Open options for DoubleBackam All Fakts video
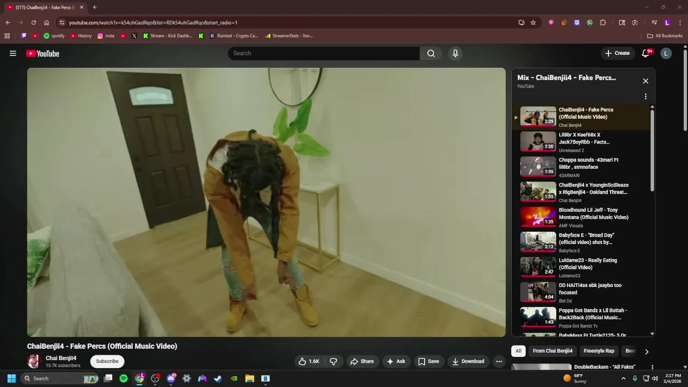Screen dimensions: 688x387 pos(653,368)
